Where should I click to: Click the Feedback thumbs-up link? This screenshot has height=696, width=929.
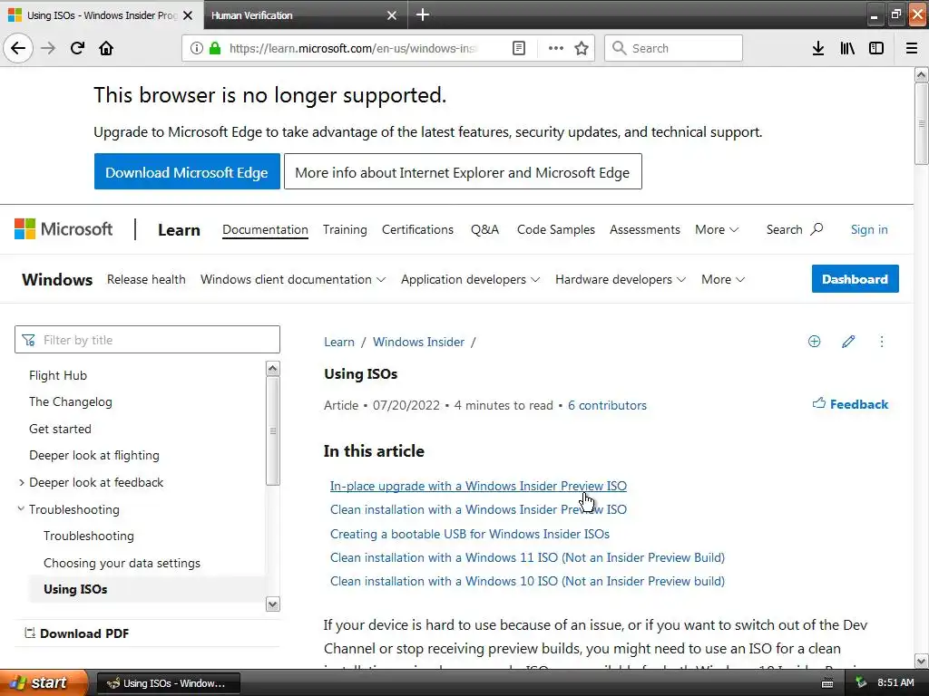coord(850,404)
